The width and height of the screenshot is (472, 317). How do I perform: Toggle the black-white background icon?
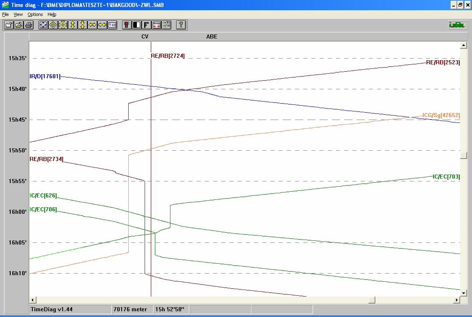[x=137, y=25]
